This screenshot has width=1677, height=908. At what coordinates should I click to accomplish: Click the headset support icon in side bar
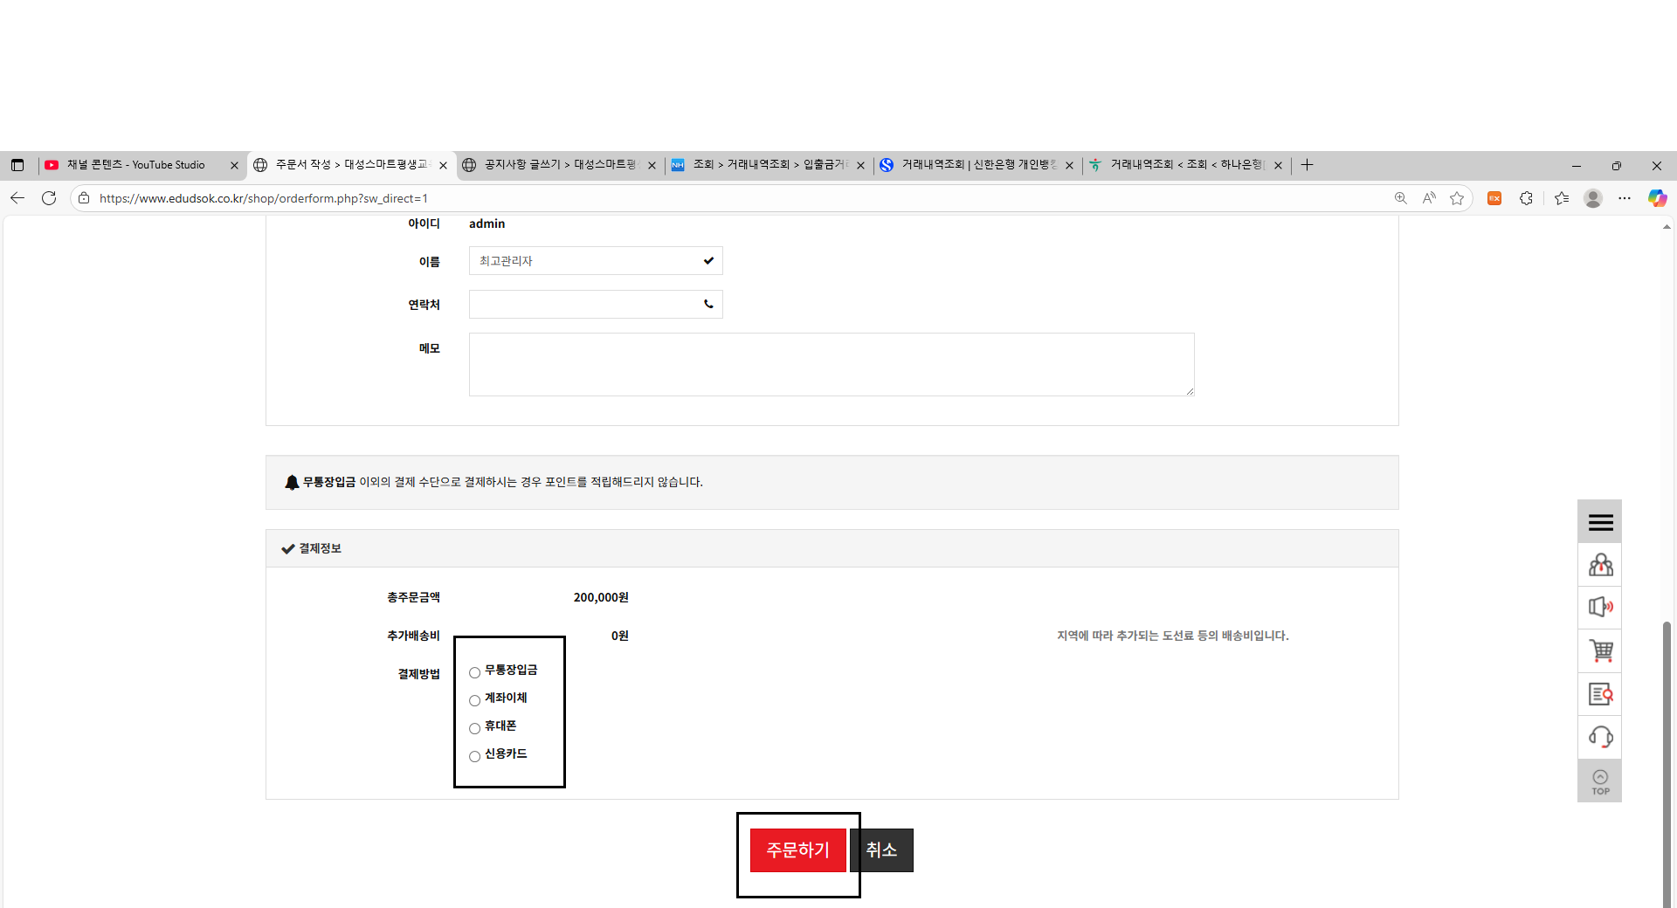point(1600,737)
